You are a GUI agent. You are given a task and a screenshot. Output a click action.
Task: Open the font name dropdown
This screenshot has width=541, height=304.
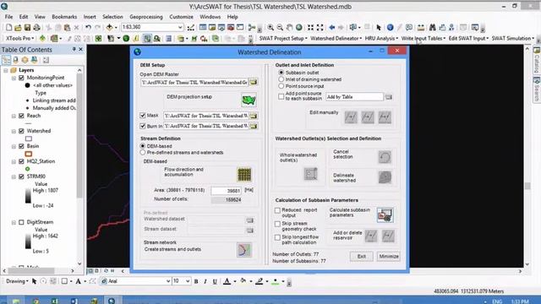(x=168, y=281)
